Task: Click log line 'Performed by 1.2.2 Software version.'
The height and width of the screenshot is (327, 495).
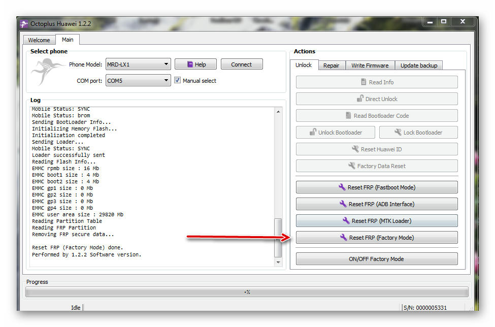Action: pyautogui.click(x=86, y=254)
